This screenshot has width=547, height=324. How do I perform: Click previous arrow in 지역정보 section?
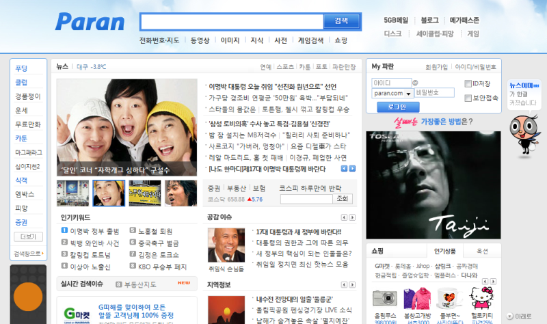345,284
